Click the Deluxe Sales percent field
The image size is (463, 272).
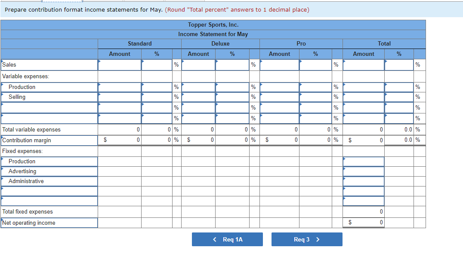[x=232, y=65]
